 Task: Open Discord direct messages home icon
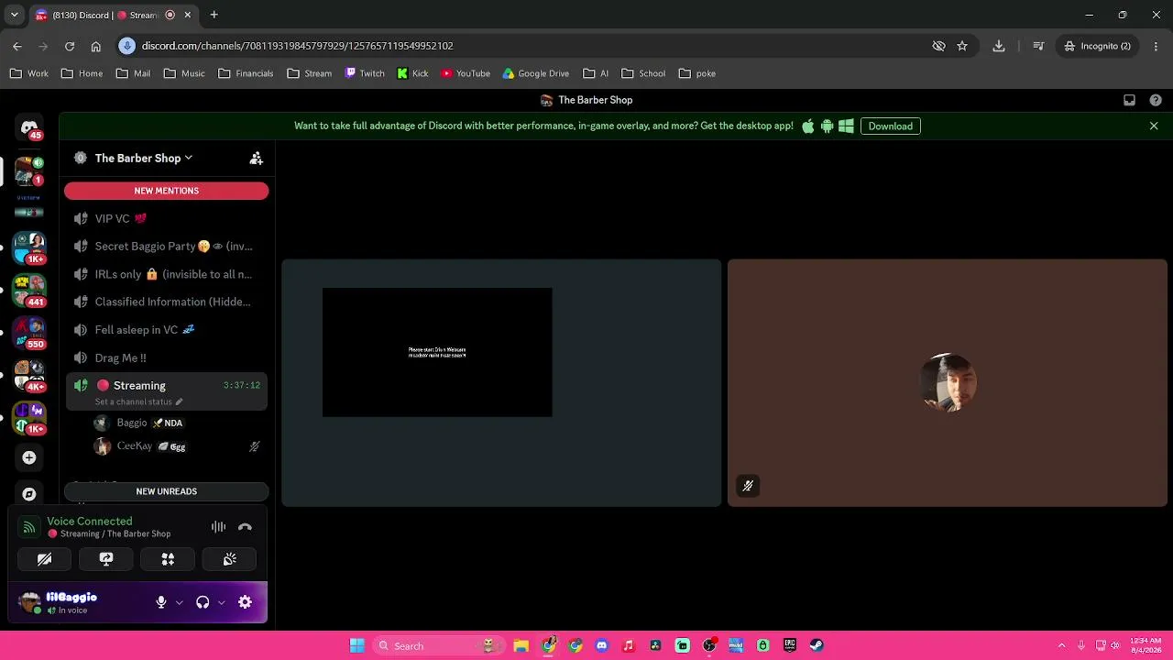[29, 127]
